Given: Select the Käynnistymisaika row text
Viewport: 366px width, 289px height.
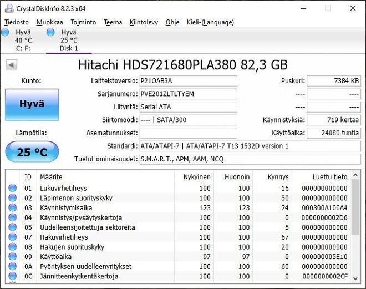Looking at the screenshot, I should click(66, 208).
